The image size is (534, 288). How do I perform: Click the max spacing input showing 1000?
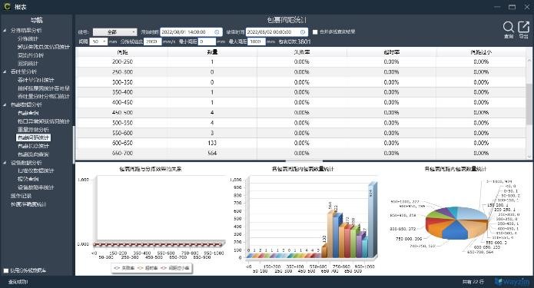[257, 41]
